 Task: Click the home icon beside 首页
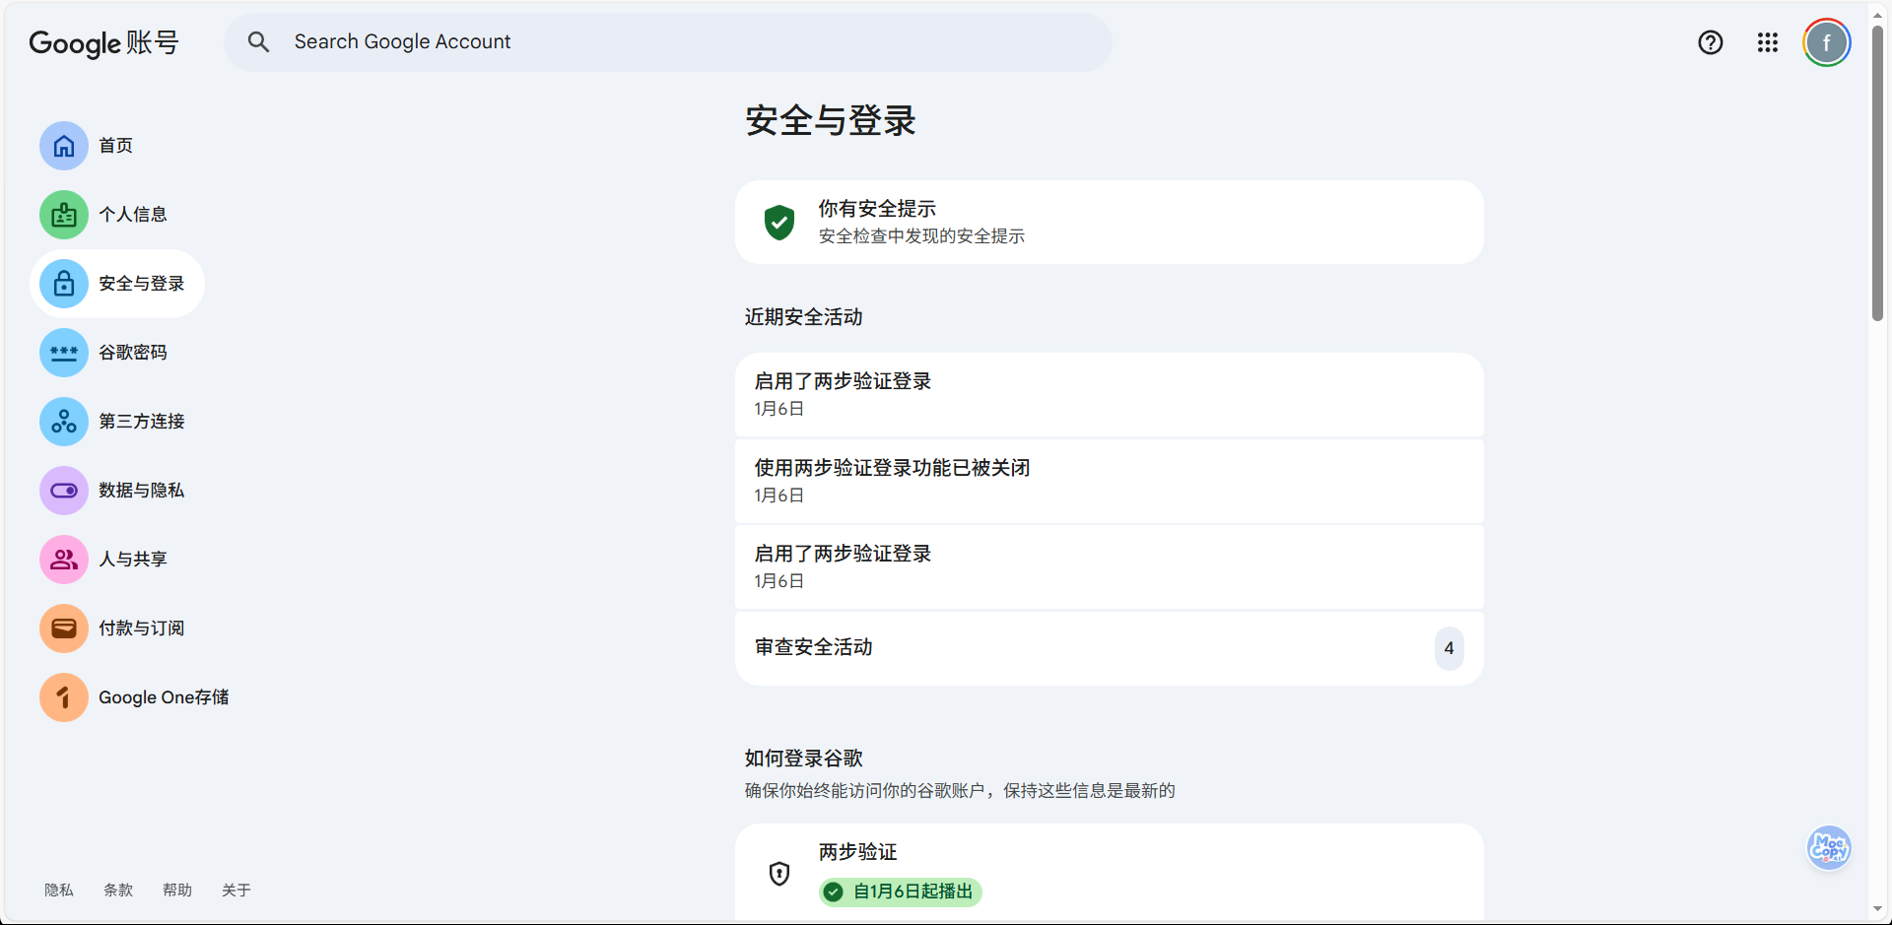coord(64,146)
